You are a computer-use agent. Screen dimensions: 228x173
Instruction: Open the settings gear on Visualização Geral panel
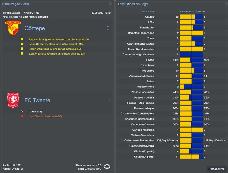(x=111, y=4)
